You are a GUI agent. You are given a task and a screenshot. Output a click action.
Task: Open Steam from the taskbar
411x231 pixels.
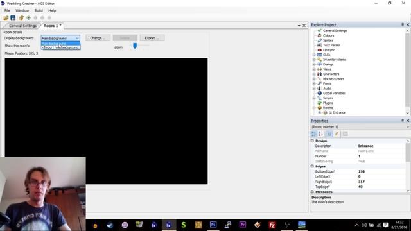click(x=110, y=225)
